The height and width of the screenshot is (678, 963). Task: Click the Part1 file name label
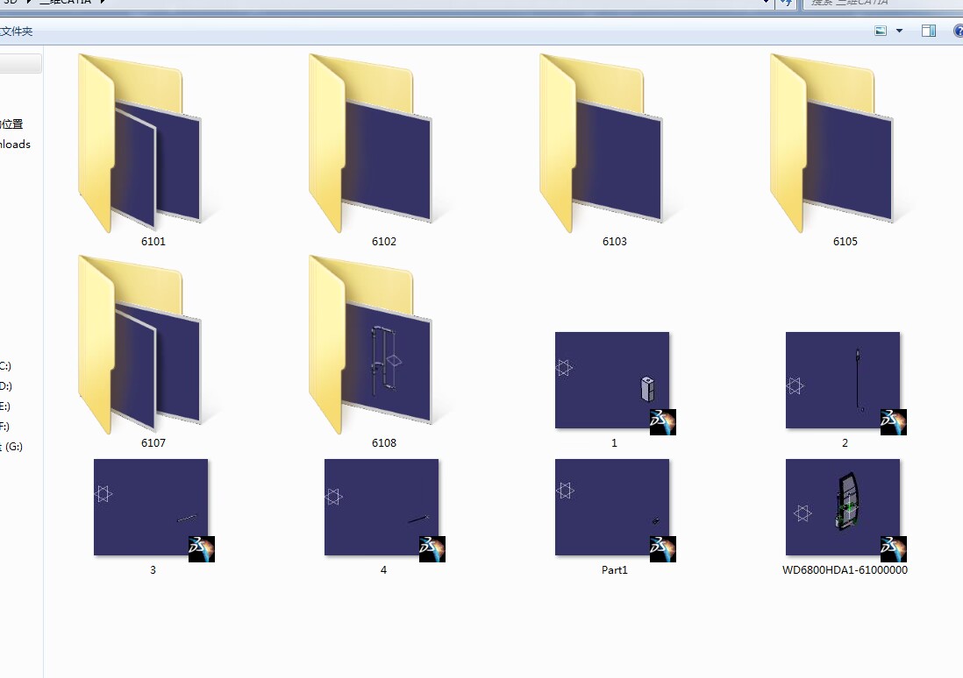pos(614,569)
